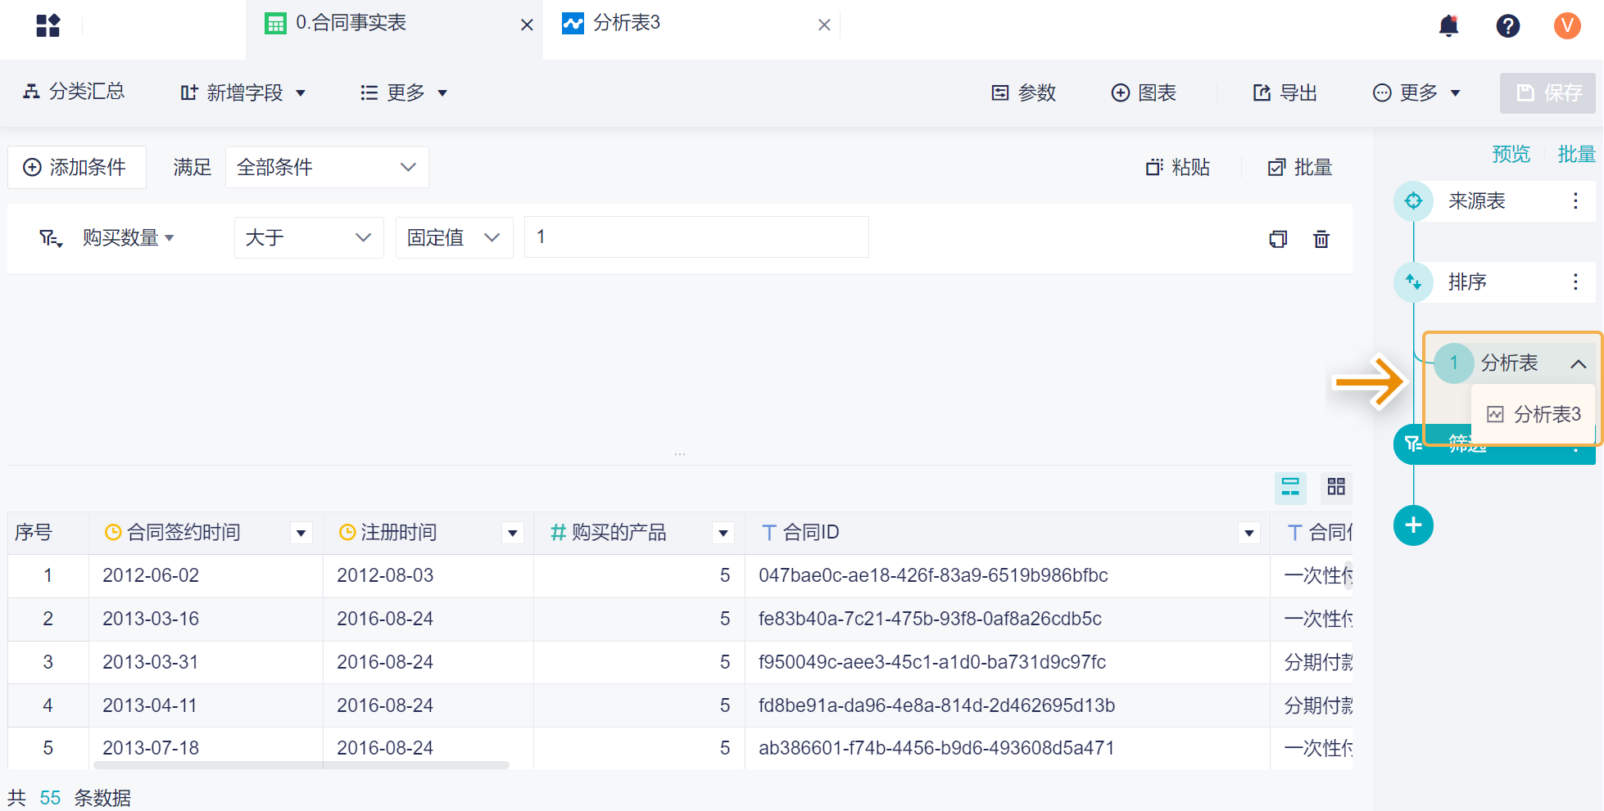This screenshot has width=1604, height=811.
Task: Click the 55 record count
Action: pyautogui.click(x=50, y=798)
